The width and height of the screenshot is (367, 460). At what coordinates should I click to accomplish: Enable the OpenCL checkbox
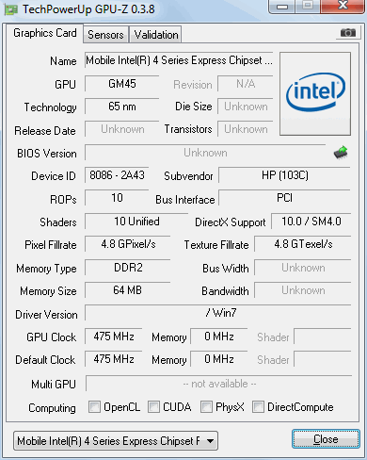pos(94,406)
